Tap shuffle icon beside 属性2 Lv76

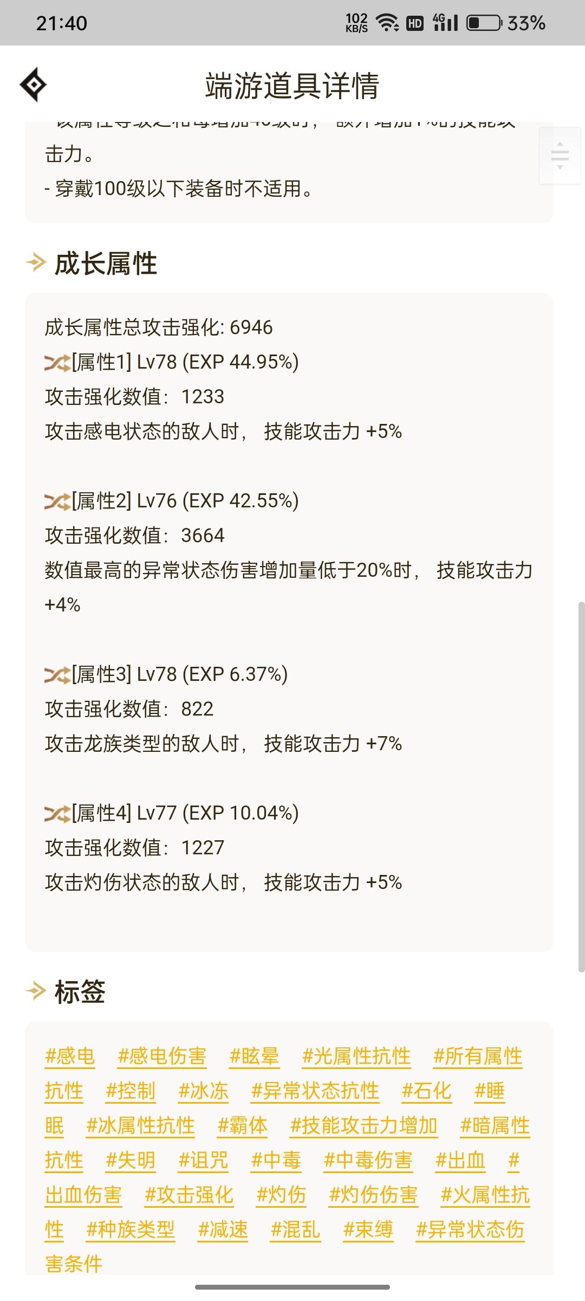(57, 501)
